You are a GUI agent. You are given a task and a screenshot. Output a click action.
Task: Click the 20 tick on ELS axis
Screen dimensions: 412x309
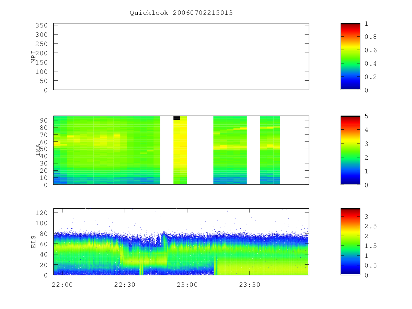pos(44,265)
